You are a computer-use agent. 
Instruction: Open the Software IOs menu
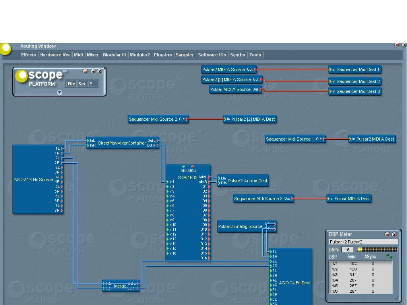212,55
